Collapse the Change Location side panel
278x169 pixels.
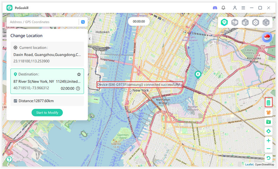coord(90,39)
